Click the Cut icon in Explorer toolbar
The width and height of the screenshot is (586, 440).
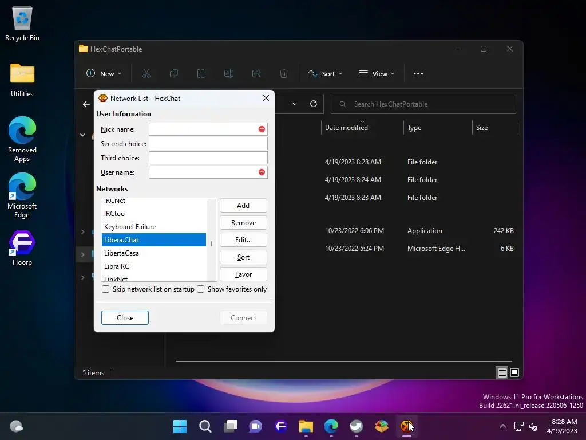pyautogui.click(x=146, y=74)
